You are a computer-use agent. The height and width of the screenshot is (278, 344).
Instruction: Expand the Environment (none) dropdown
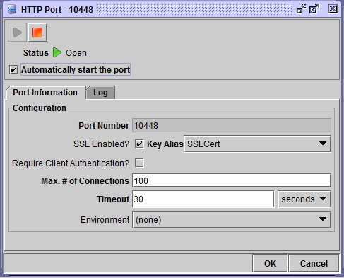[x=232, y=219]
